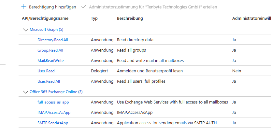Image resolution: width=271 pixels, height=134 pixels.
Task: Click the Typ column header
Action: [x=94, y=18]
